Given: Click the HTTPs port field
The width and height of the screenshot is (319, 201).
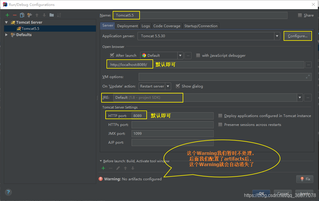Looking at the screenshot, I should (173, 124).
